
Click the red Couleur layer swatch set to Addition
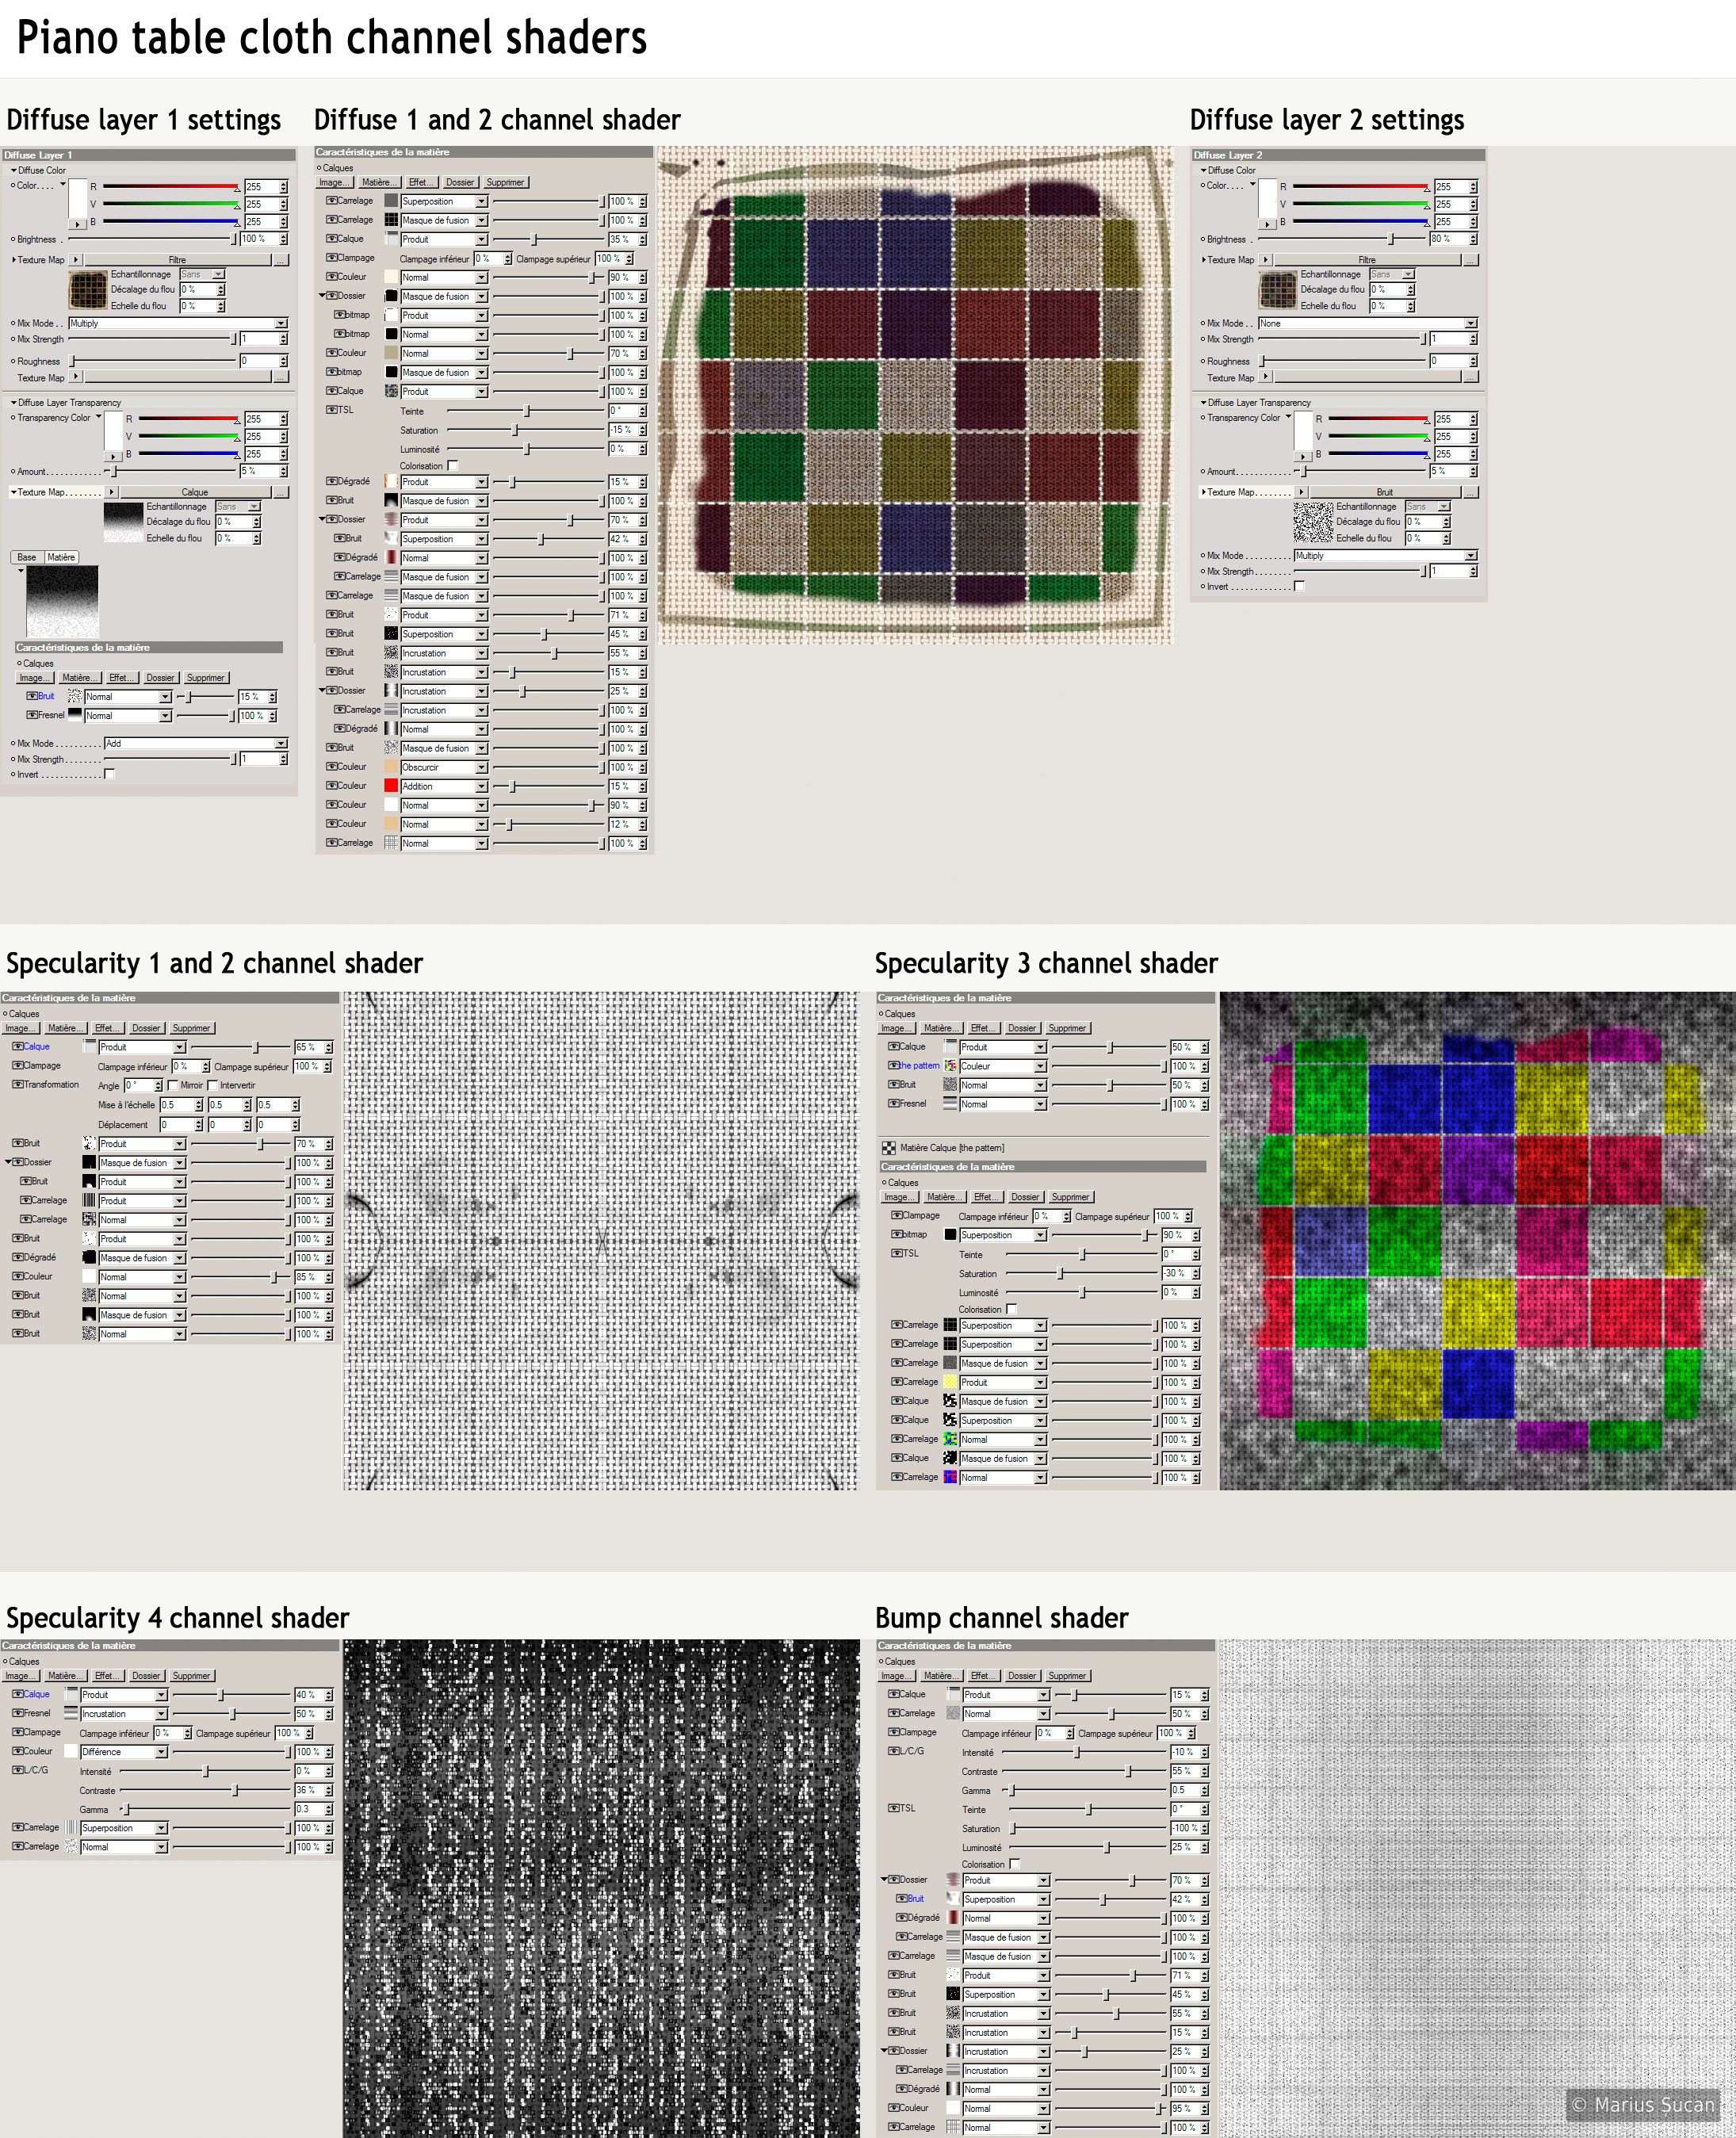tap(391, 786)
